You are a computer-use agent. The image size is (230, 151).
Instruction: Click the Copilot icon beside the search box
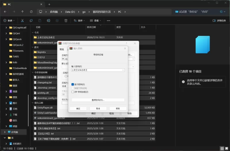221,12
